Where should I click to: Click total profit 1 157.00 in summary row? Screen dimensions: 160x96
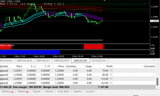[103, 87]
